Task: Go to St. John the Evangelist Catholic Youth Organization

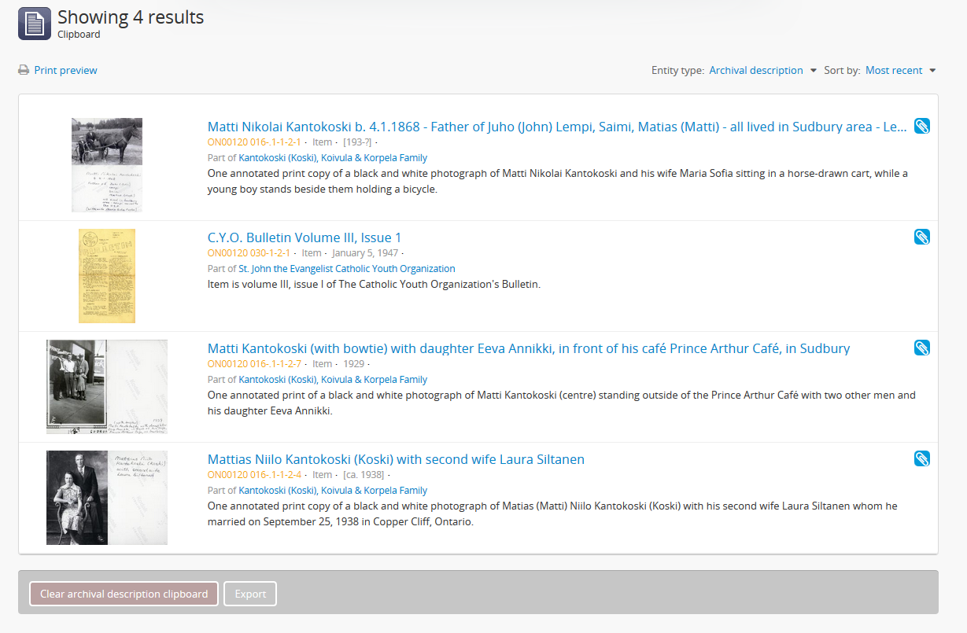Action: tap(347, 269)
